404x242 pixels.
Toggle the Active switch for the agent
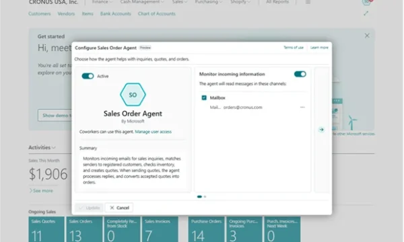[88, 76]
